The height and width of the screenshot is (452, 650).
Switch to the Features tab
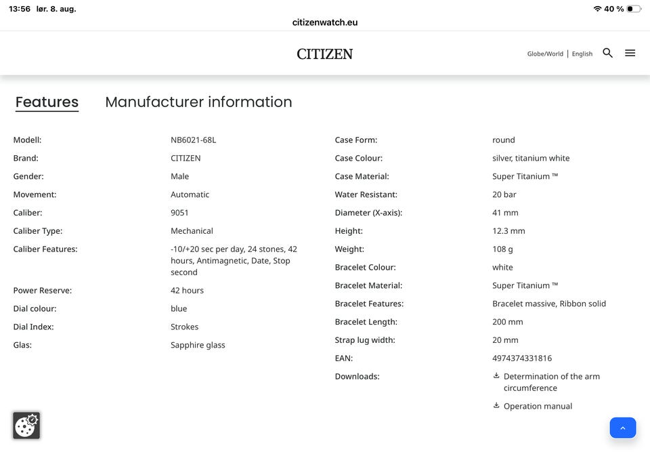point(47,102)
